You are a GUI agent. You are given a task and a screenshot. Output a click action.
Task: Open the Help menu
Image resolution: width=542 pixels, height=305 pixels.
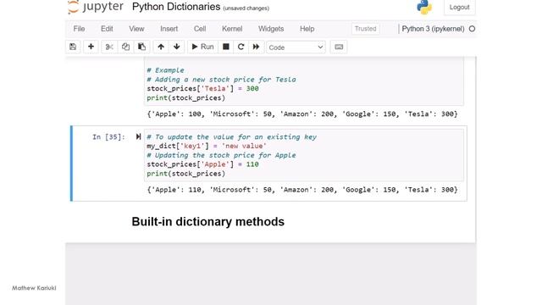307,29
